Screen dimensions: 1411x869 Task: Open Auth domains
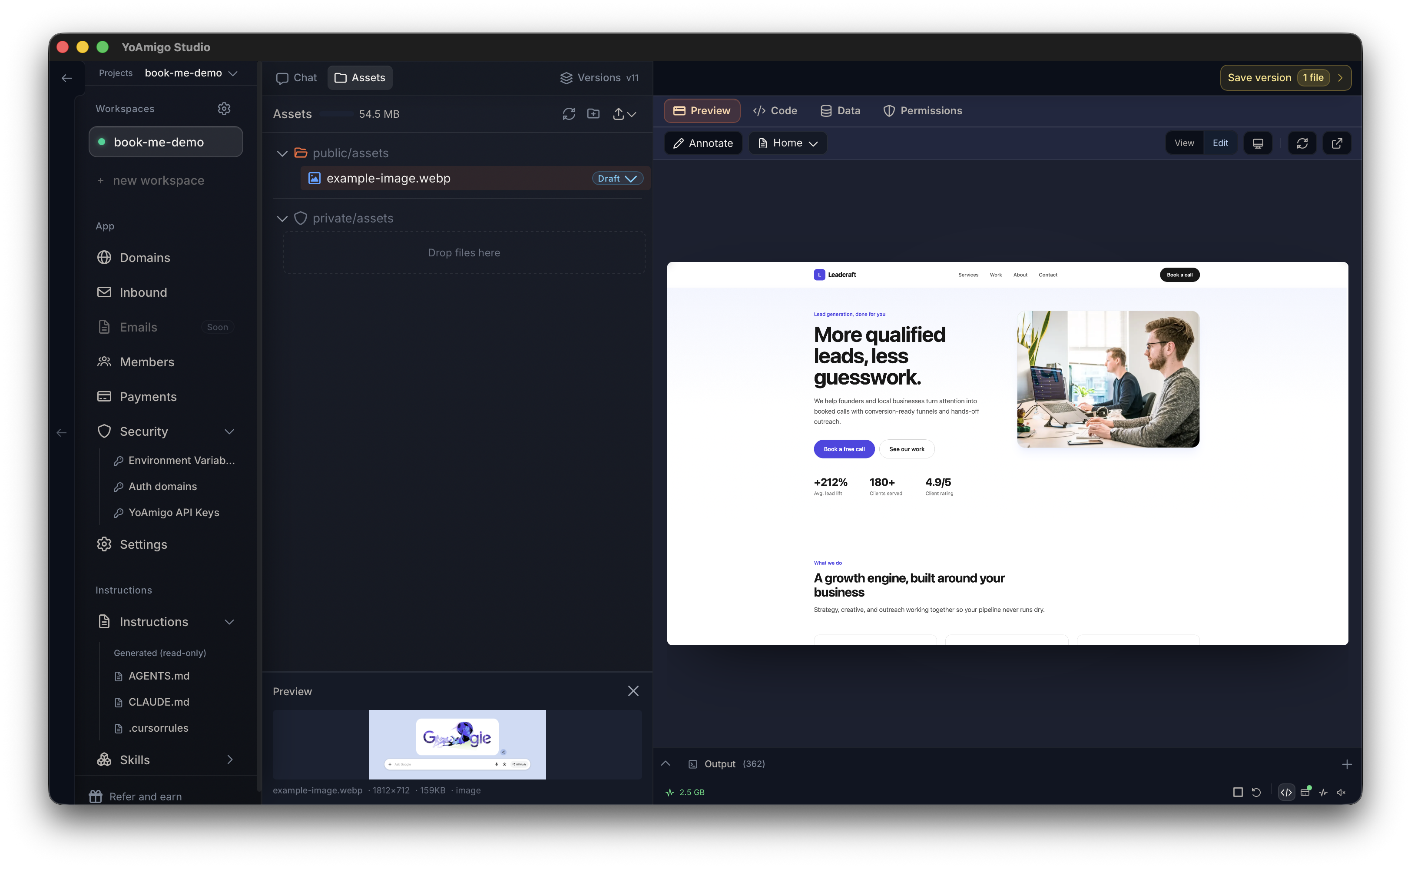(x=155, y=486)
